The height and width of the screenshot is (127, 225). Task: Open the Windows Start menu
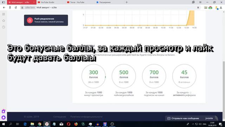[x=4, y=124]
